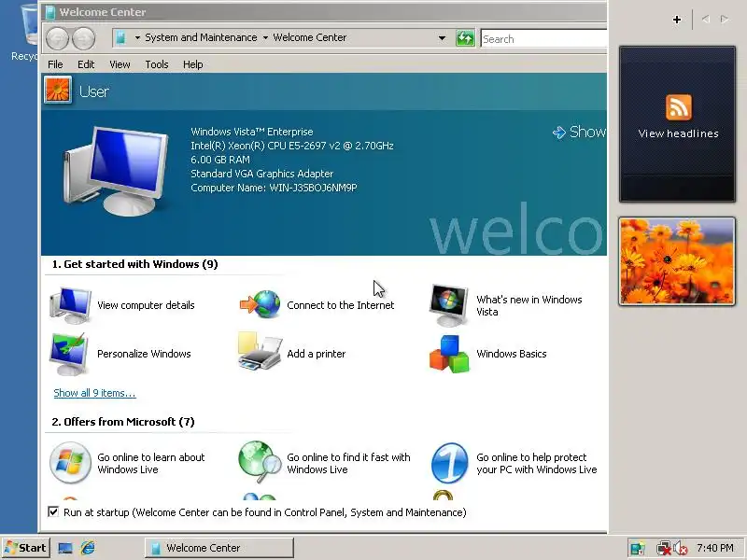Viewport: 747px width, 560px height.
Task: Click the Get started with Windows (9) heading
Action: point(134,264)
